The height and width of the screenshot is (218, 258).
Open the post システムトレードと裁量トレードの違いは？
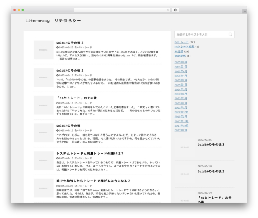[x=90, y=154]
